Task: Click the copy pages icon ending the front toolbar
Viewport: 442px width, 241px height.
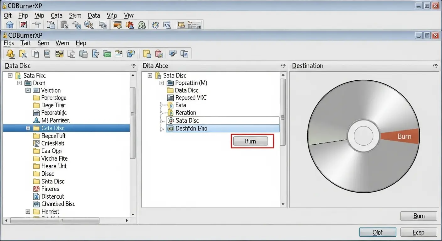Action: tap(184, 54)
